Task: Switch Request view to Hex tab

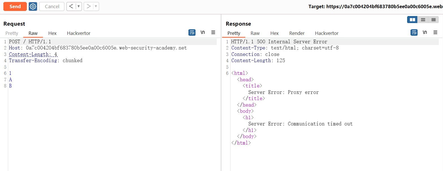Action: coord(52,33)
